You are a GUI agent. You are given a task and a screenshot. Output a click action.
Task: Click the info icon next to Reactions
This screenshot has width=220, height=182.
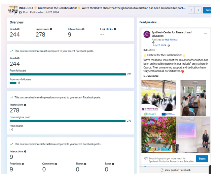coord(23,164)
